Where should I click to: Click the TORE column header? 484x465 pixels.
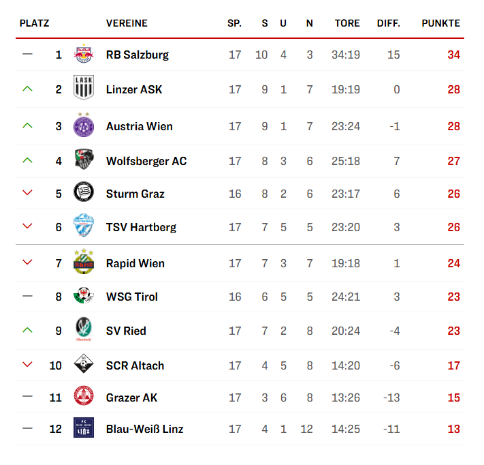click(347, 23)
